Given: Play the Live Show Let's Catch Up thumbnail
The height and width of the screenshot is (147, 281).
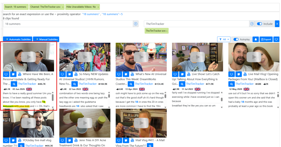Looking at the screenshot, I should [198, 57].
